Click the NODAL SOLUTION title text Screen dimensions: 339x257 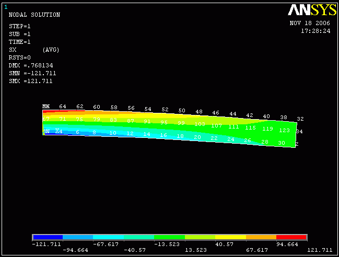[x=34, y=15]
